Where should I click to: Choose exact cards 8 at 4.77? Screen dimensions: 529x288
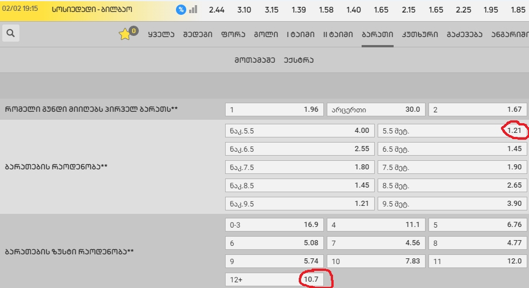point(478,243)
